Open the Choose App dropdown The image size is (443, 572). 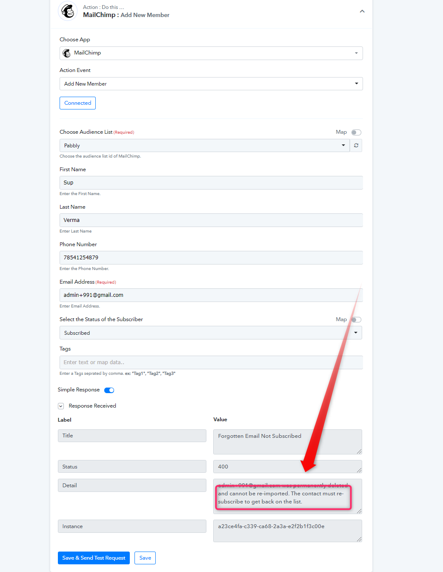tap(211, 53)
